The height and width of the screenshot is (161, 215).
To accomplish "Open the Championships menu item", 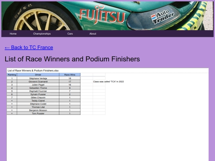I will click(42, 34).
